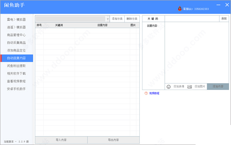The width and height of the screenshot is (231, 145).
Task: Open 添加商品定位 sidebar entry
Action: pyautogui.click(x=16, y=50)
